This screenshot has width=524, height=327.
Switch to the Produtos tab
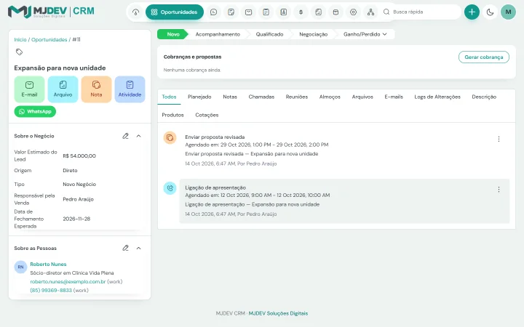coord(172,115)
